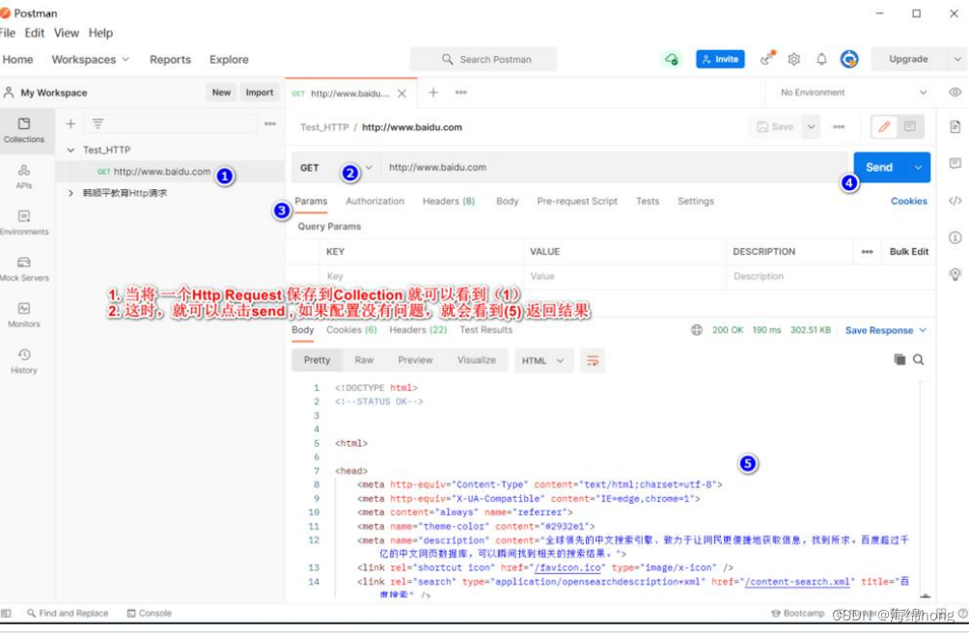Open the notifications bell
The height and width of the screenshot is (633, 969).
click(x=821, y=59)
